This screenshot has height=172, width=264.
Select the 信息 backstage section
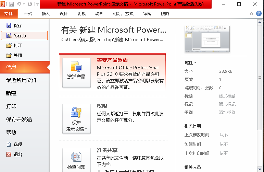[x=25, y=67]
